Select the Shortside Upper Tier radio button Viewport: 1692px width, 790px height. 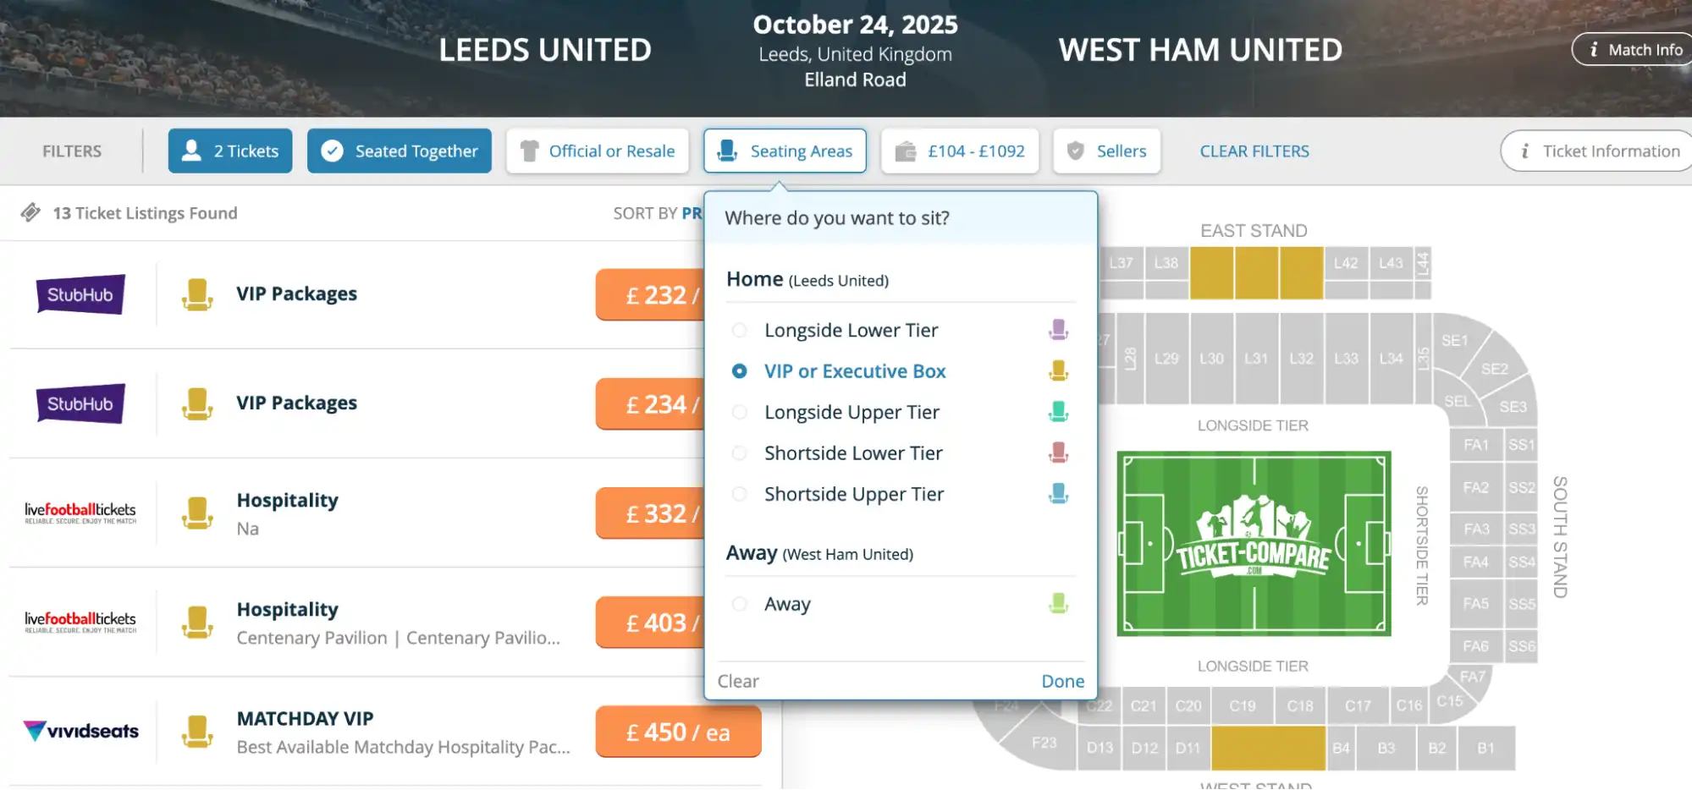point(741,494)
